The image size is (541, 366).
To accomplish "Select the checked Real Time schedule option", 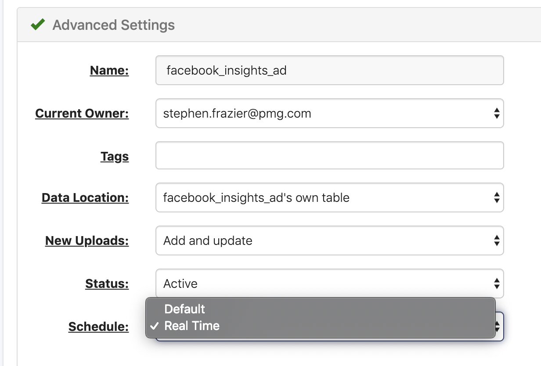I will coord(192,326).
